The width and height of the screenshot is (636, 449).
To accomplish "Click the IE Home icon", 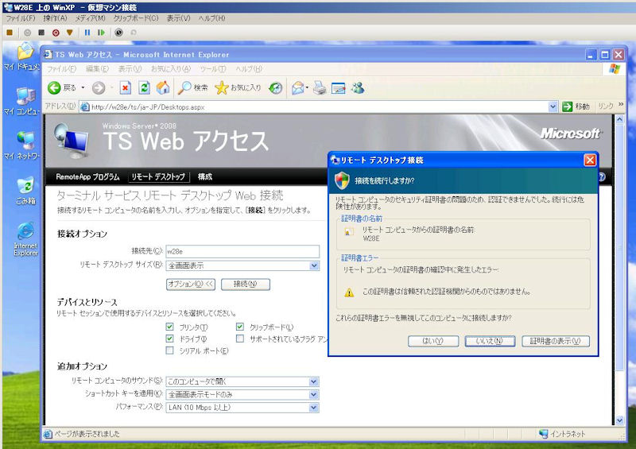I will [x=163, y=87].
